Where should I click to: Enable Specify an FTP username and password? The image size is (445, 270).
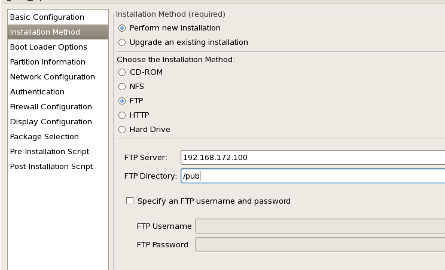point(130,201)
